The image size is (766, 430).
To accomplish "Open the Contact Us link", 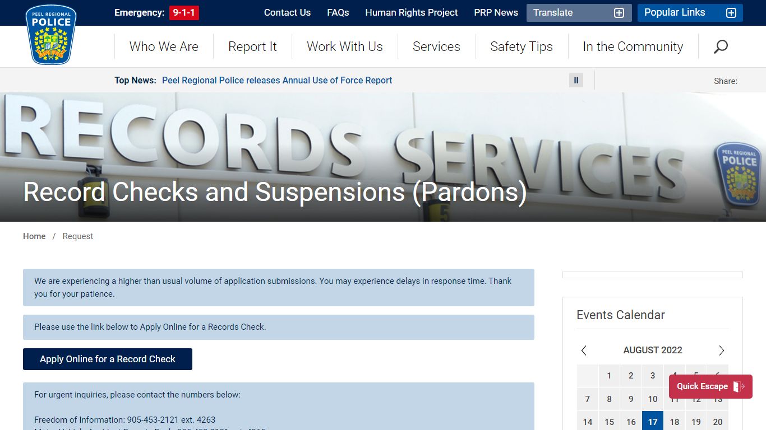I will pyautogui.click(x=287, y=12).
